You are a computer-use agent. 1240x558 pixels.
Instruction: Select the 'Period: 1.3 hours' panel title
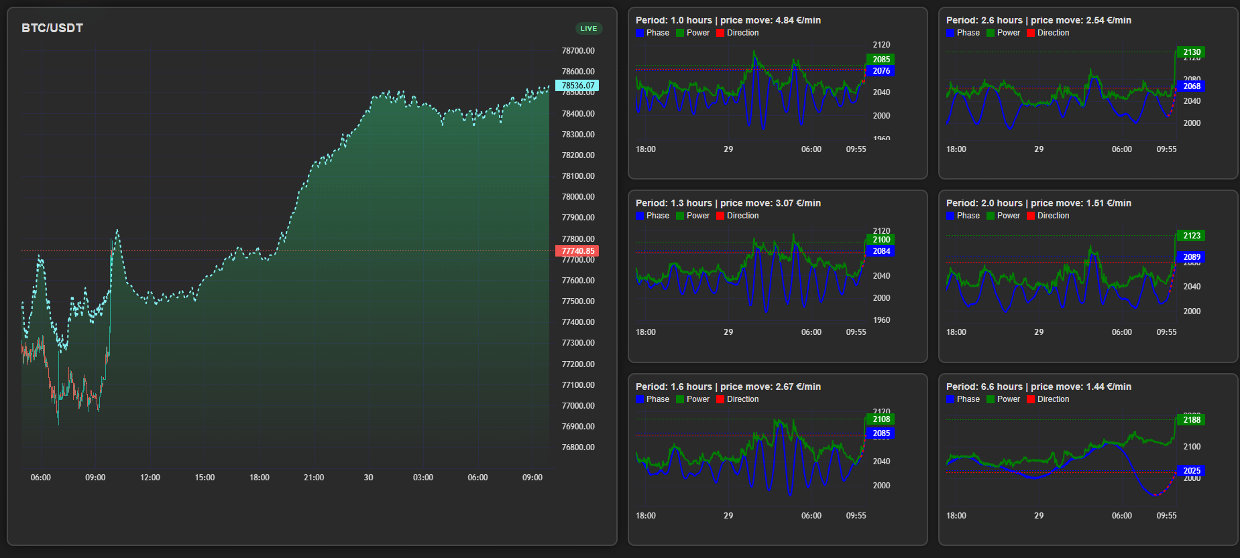tap(728, 203)
